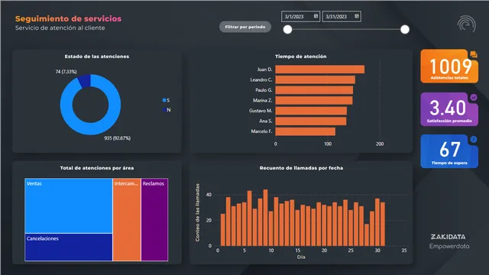Select the Paulo G. bar
This screenshot has height=275, width=489.
pyautogui.click(x=314, y=90)
